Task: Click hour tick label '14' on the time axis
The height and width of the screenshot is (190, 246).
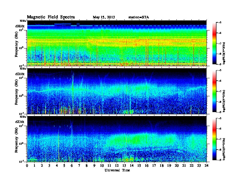Action: tap(132, 166)
